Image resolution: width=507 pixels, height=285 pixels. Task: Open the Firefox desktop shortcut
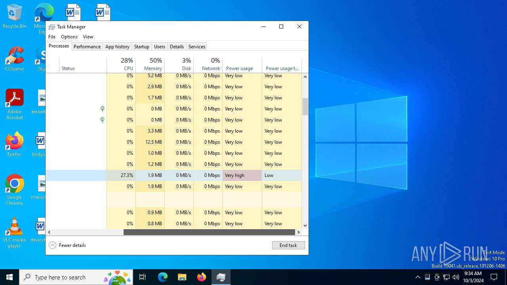click(x=14, y=144)
